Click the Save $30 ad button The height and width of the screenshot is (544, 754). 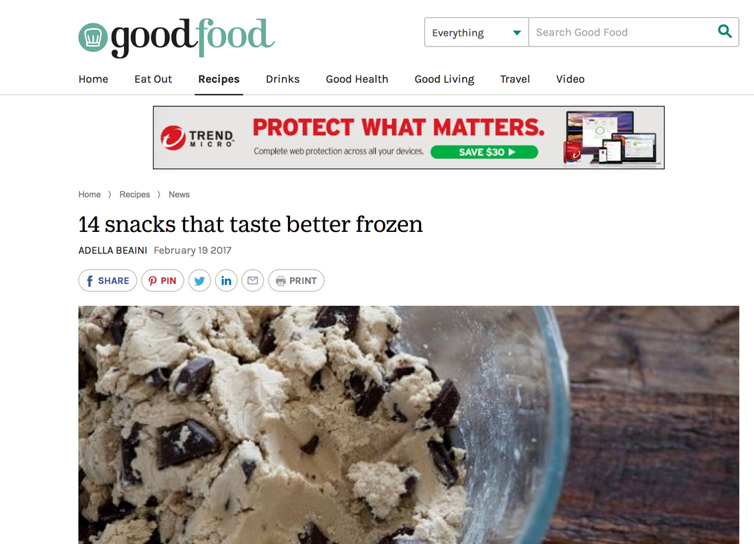[x=484, y=152]
